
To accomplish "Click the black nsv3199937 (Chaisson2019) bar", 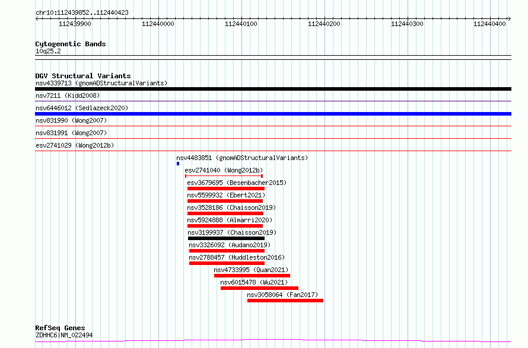I will pos(225,238).
